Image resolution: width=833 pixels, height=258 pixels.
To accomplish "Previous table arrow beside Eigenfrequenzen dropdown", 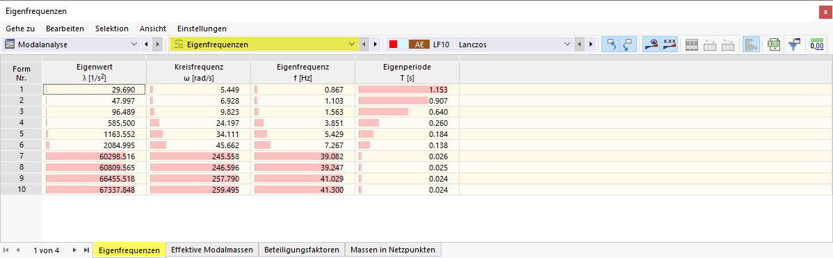I will click(364, 45).
